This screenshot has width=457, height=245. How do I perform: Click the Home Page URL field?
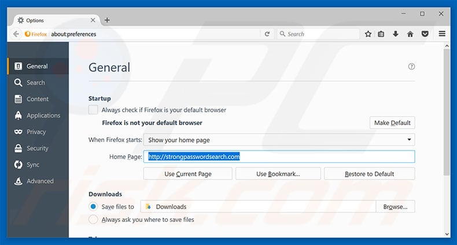279,156
